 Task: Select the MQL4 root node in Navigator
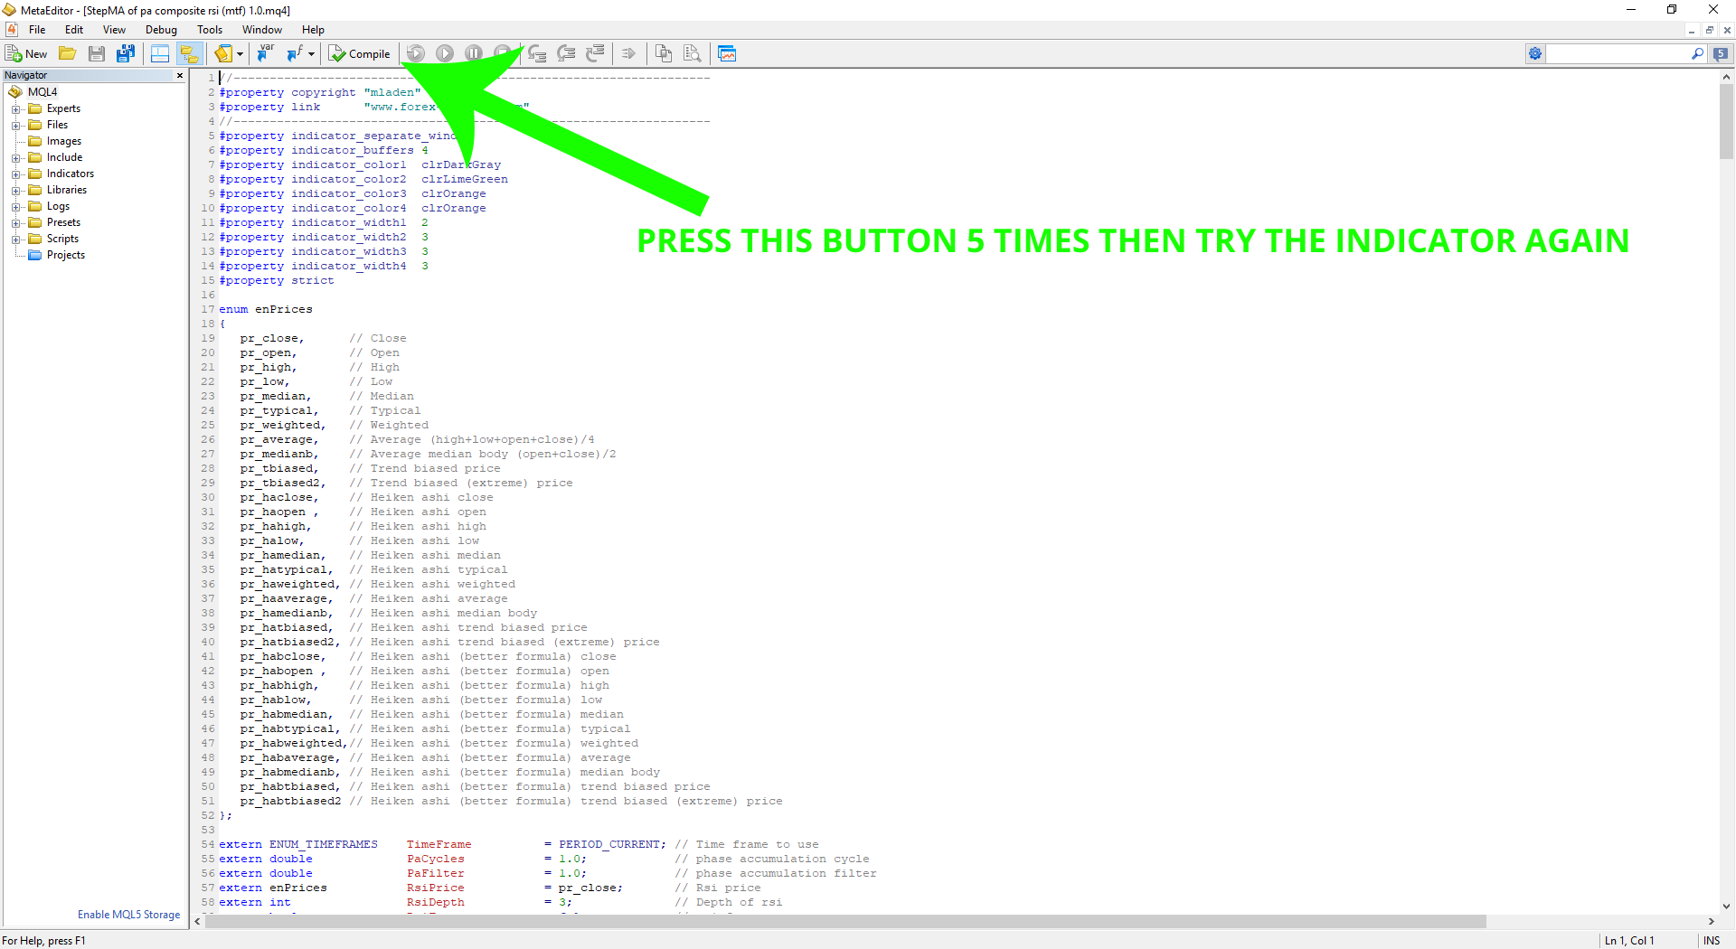point(42,92)
